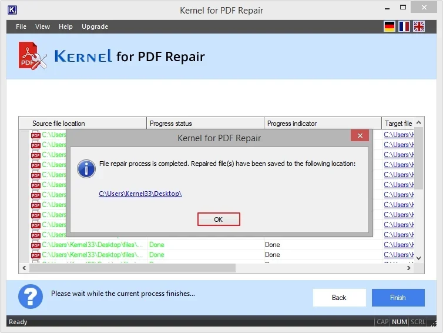Click Target file column header
This screenshot has width=443, height=333.
(398, 124)
